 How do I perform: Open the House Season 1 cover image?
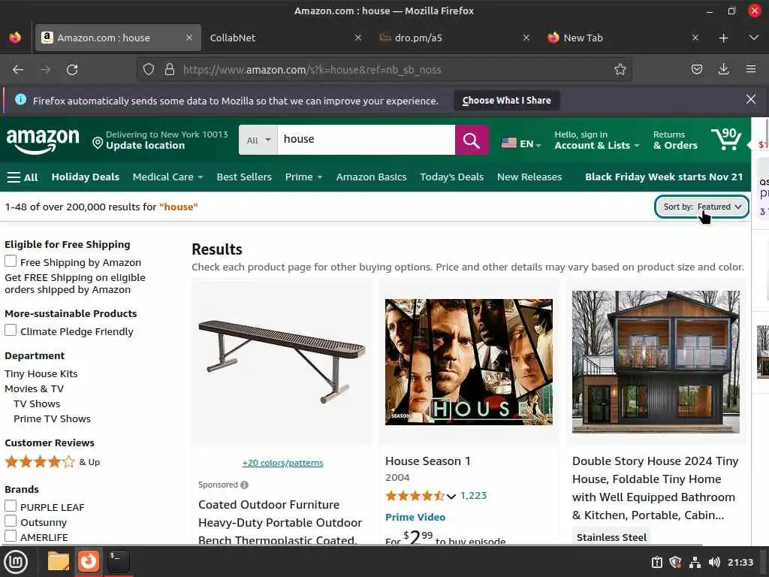[469, 362]
